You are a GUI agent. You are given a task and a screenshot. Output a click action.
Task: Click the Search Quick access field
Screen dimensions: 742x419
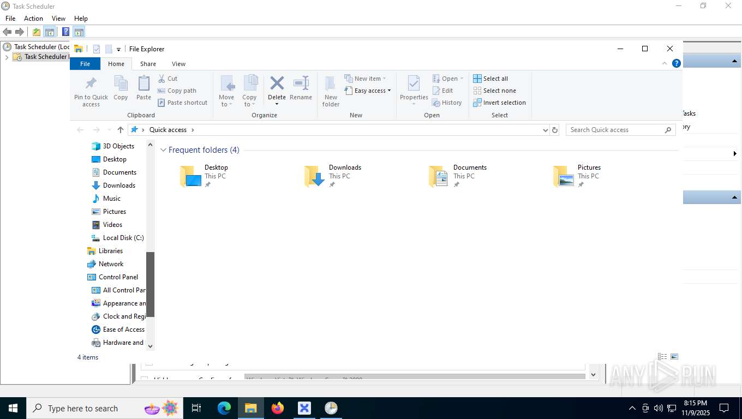pos(620,130)
